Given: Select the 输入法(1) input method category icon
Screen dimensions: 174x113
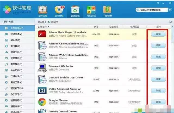Looking at the screenshot, I should pos(7,40).
